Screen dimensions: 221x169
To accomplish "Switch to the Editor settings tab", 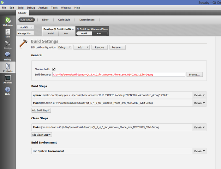I will coord(45,20).
